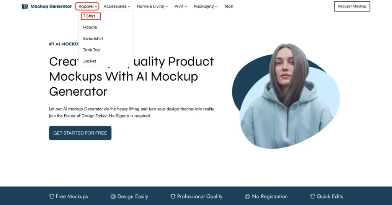Image resolution: width=392 pixels, height=205 pixels.
Task: Open the Tech navigation link
Action: [x=229, y=6]
